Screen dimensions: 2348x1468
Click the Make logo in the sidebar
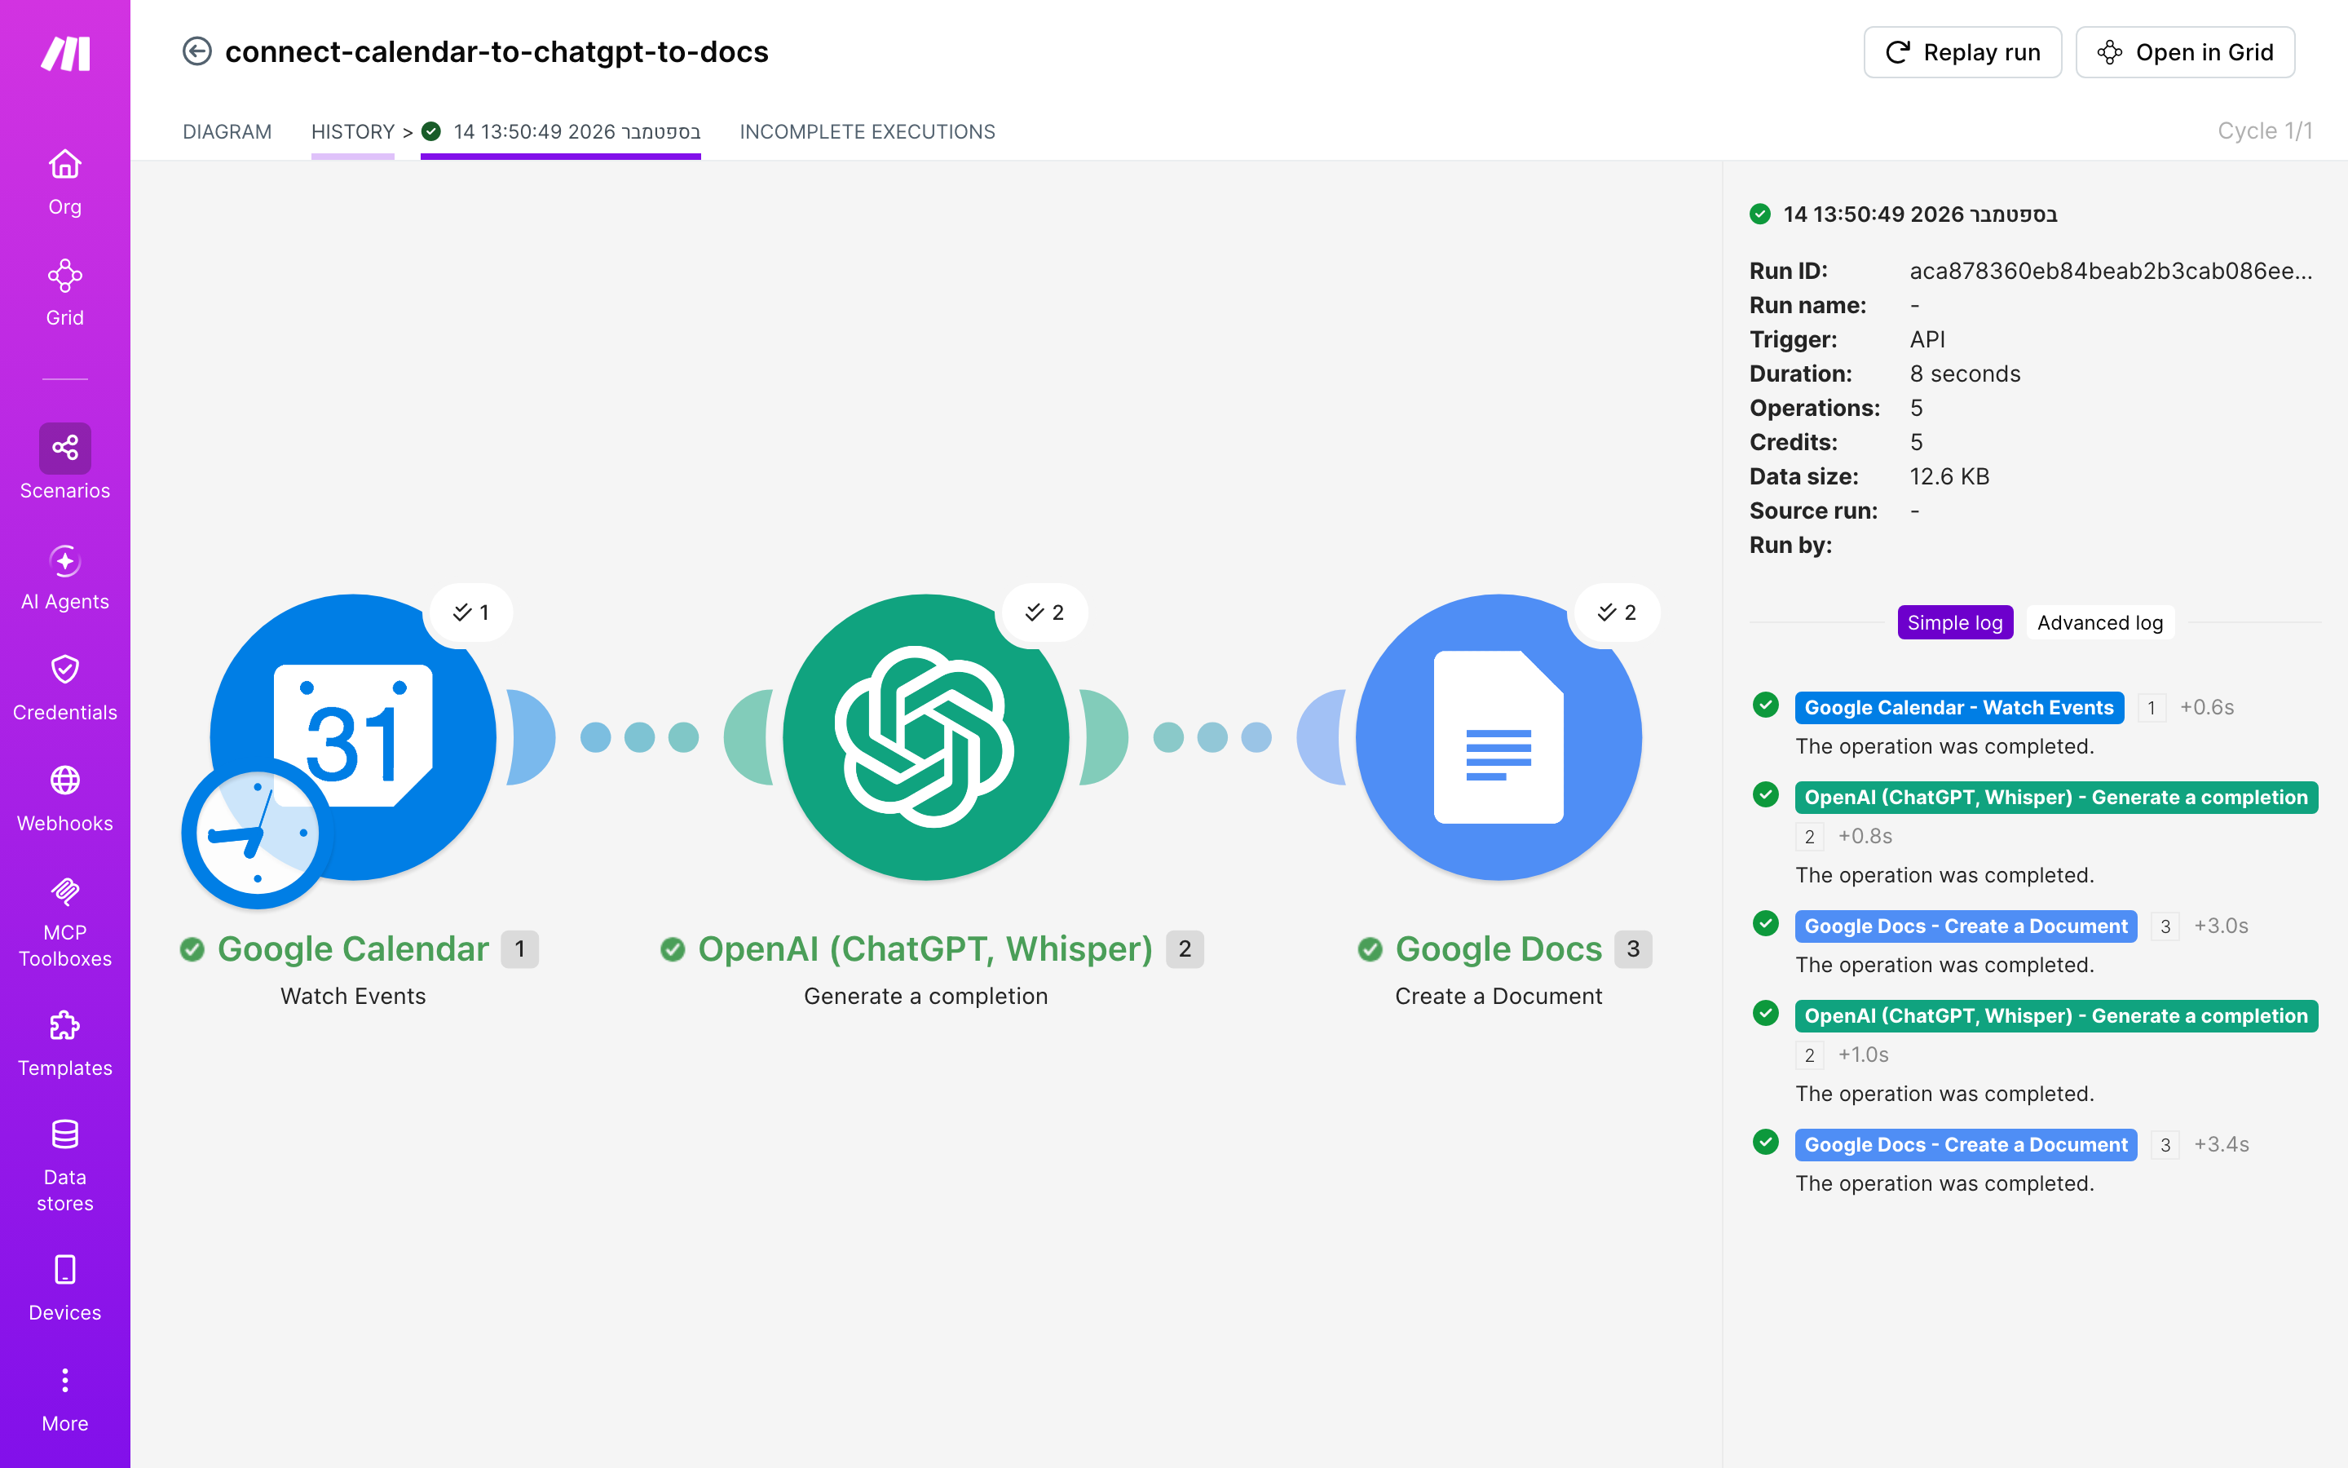(x=65, y=53)
